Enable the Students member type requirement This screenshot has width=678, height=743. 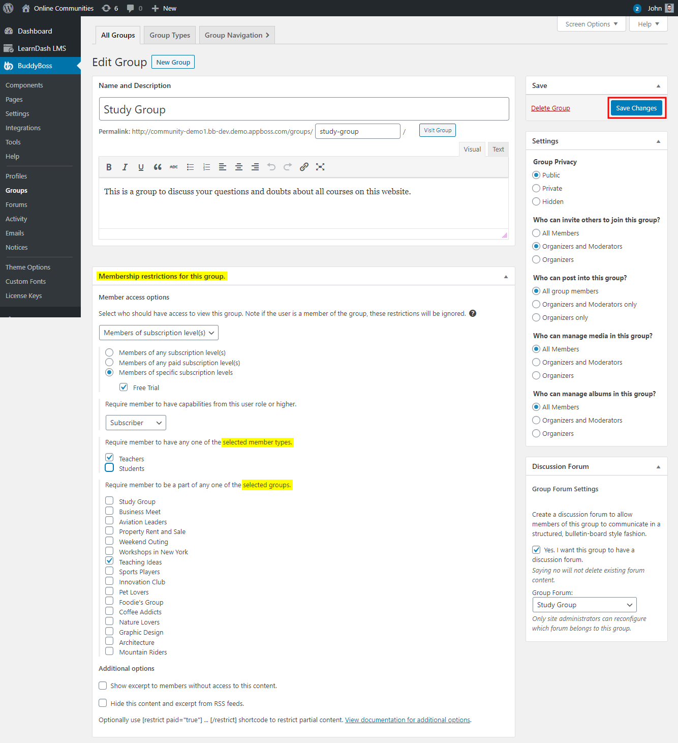109,467
